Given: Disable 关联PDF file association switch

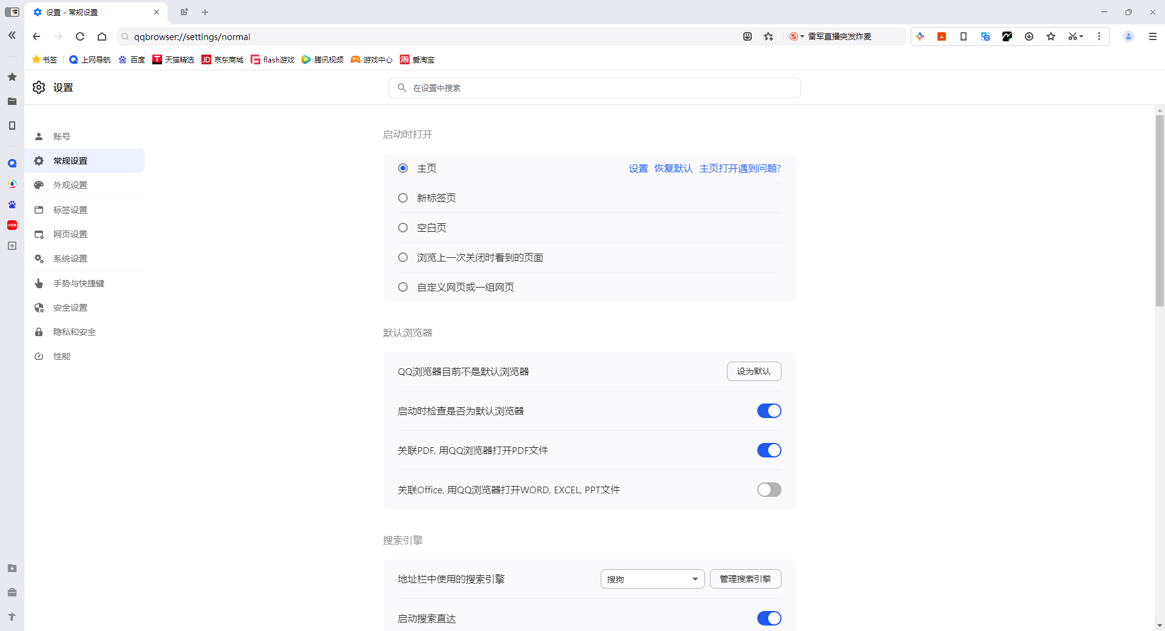Looking at the screenshot, I should point(769,450).
